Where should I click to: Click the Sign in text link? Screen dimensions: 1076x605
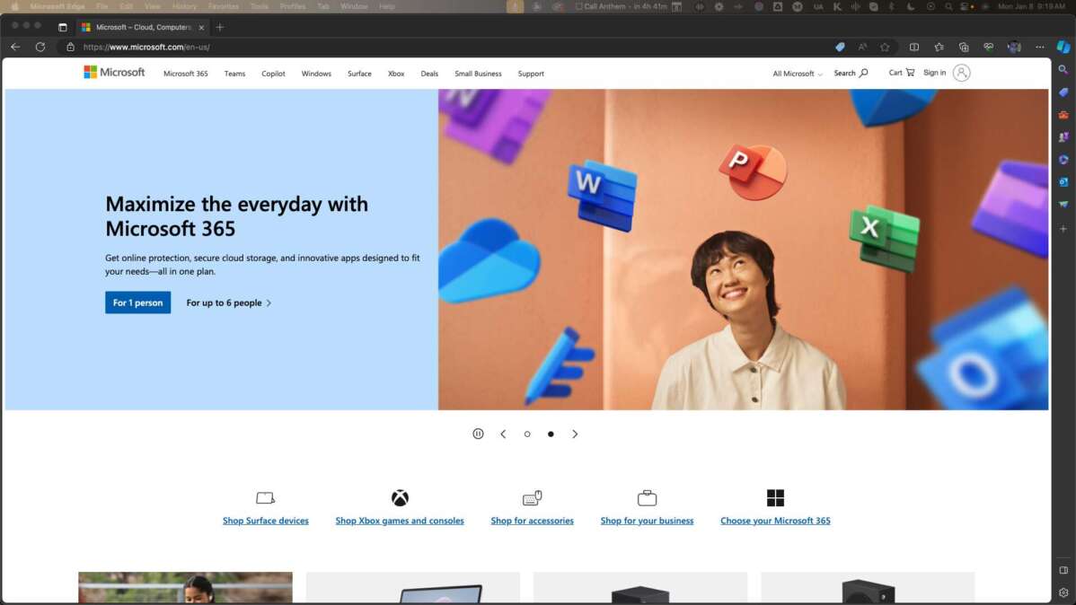click(x=935, y=73)
